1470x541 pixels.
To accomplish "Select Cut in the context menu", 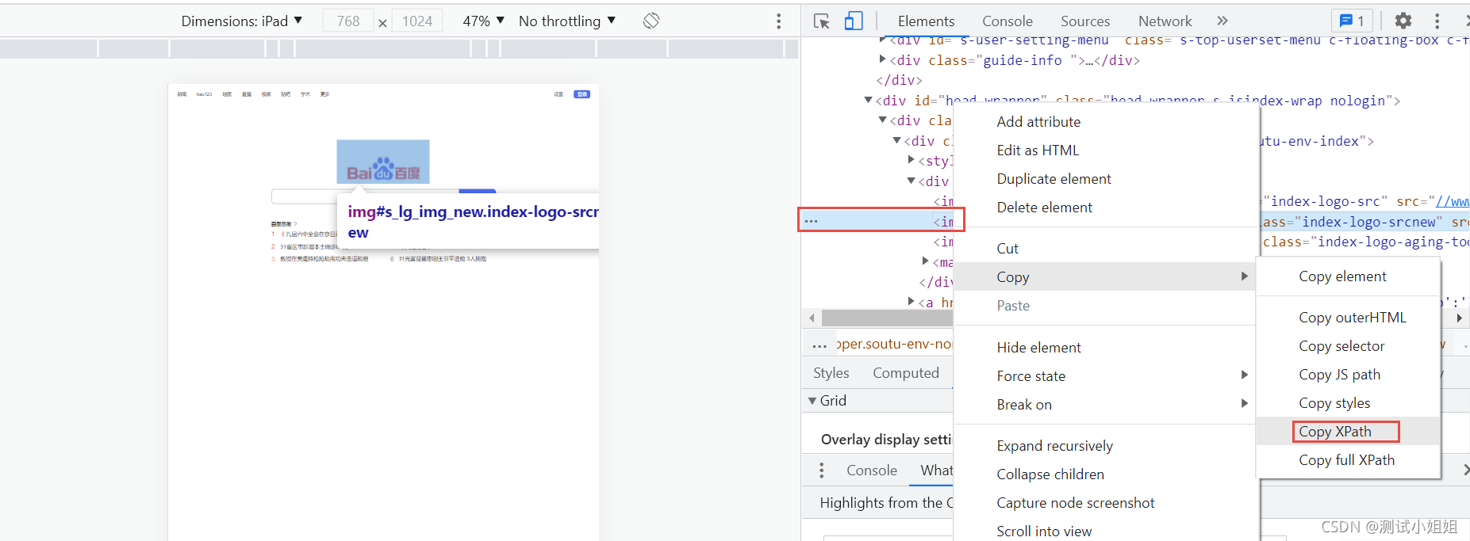I will pyautogui.click(x=1106, y=249).
